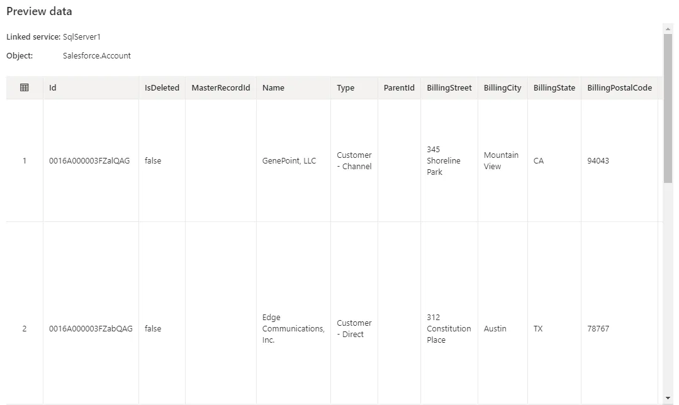Click the BillingState column header

554,87
